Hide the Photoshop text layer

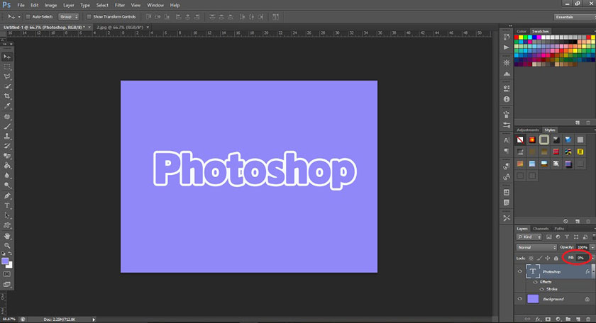(x=519, y=271)
